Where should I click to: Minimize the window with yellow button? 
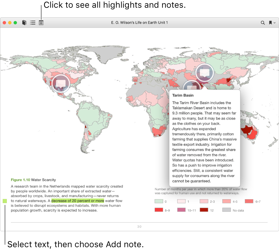pos(10,23)
